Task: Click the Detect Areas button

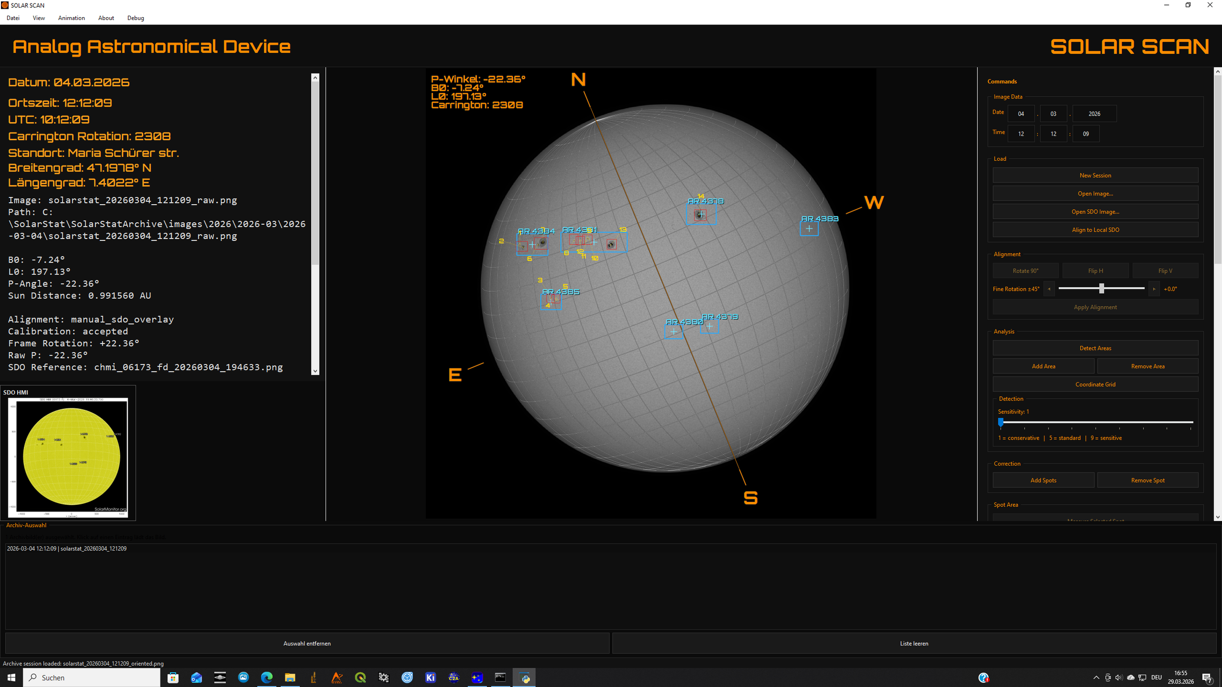Action: click(1095, 348)
